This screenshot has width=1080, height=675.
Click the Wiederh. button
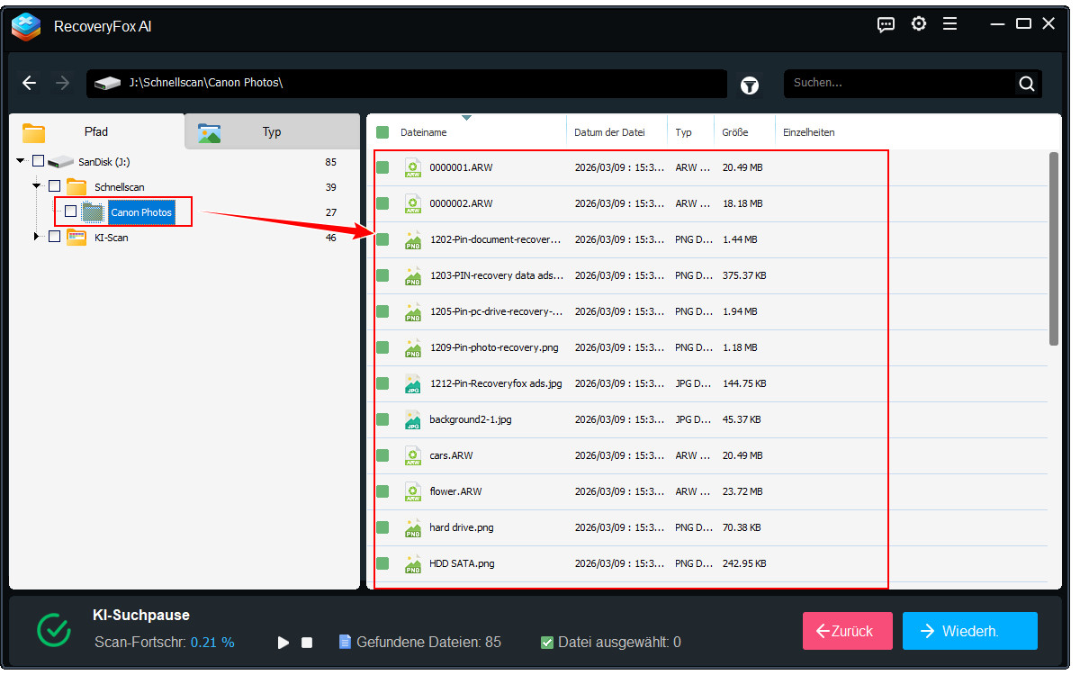969,631
